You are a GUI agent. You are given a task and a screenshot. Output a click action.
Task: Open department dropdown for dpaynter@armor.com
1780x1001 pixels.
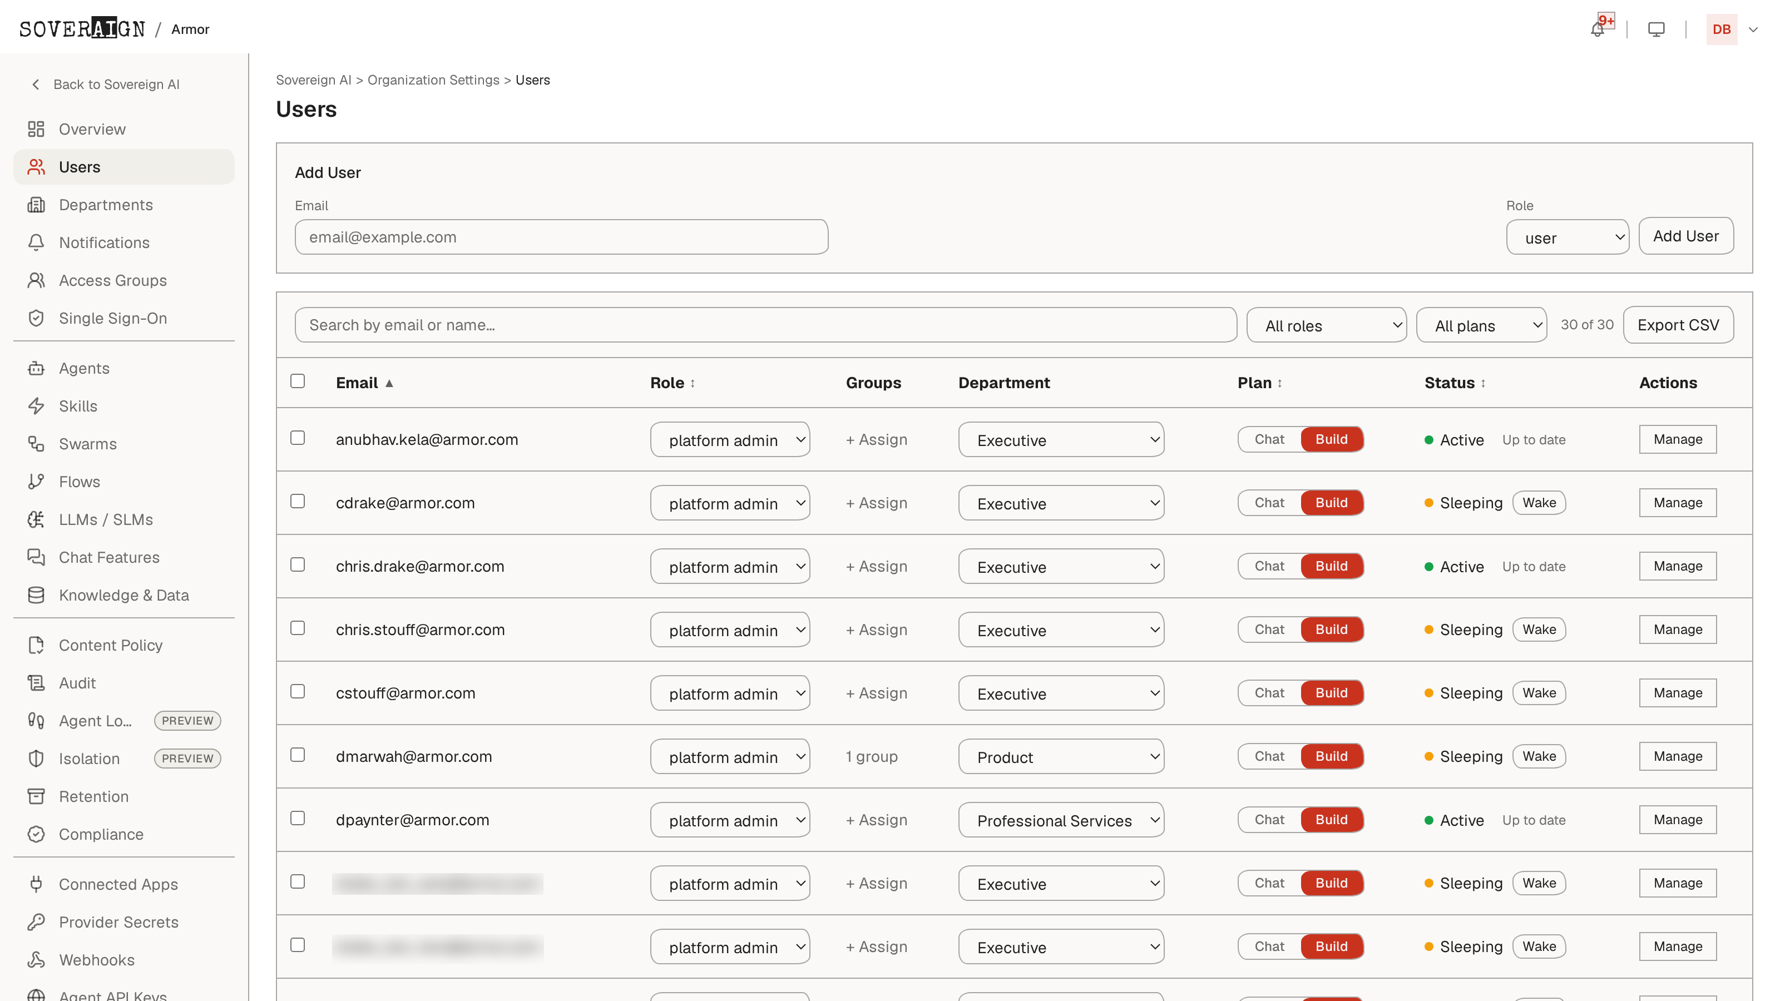(1061, 820)
